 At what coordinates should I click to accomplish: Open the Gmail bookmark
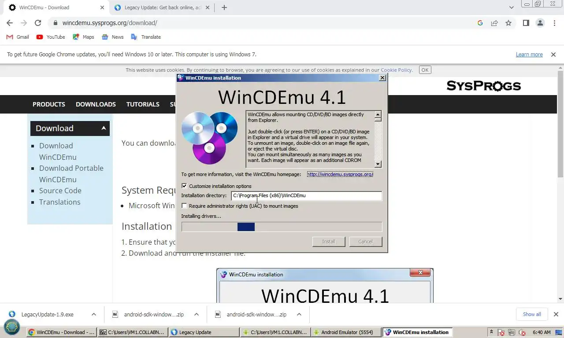coord(18,37)
